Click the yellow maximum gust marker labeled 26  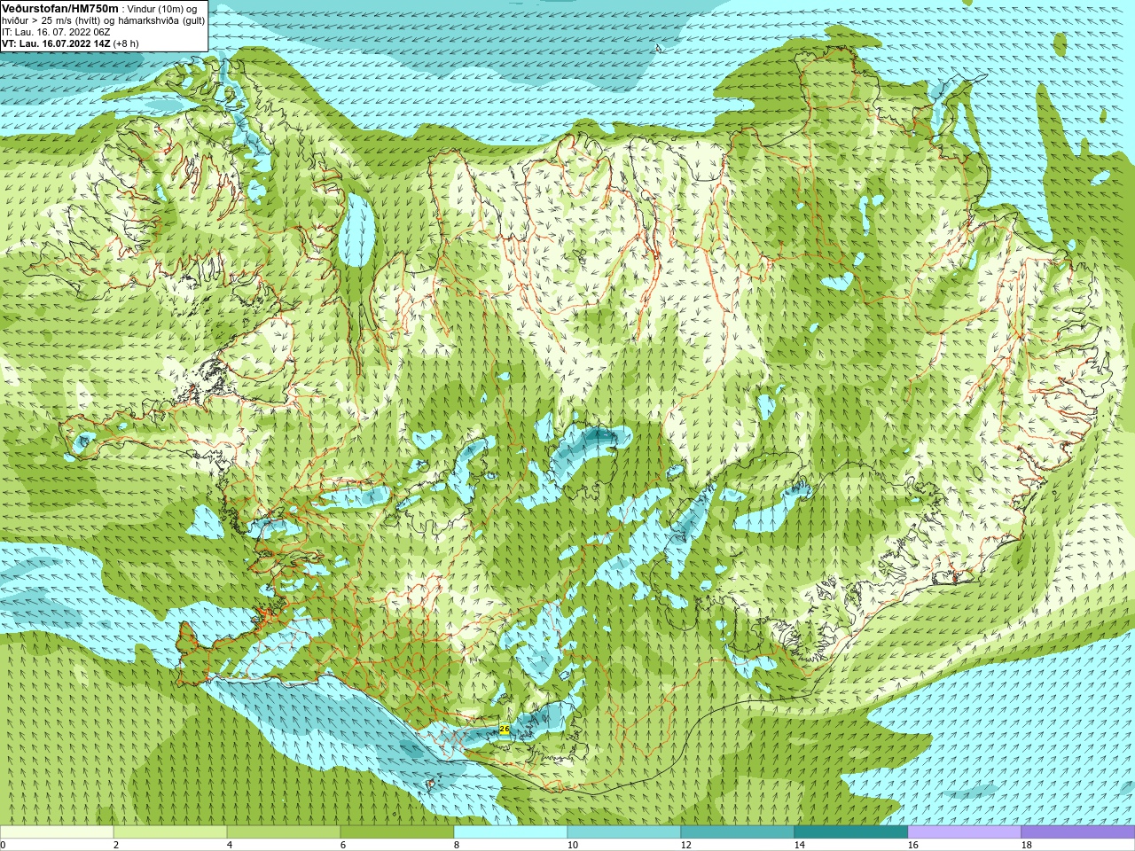[x=505, y=730]
